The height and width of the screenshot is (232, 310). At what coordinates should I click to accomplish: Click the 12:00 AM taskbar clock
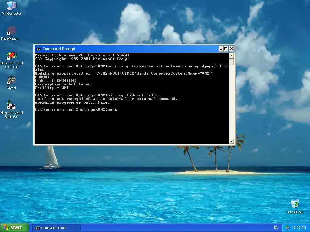299,228
